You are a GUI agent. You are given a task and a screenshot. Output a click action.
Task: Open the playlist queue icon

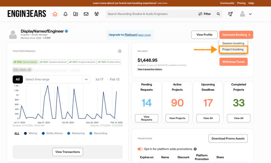point(230,14)
